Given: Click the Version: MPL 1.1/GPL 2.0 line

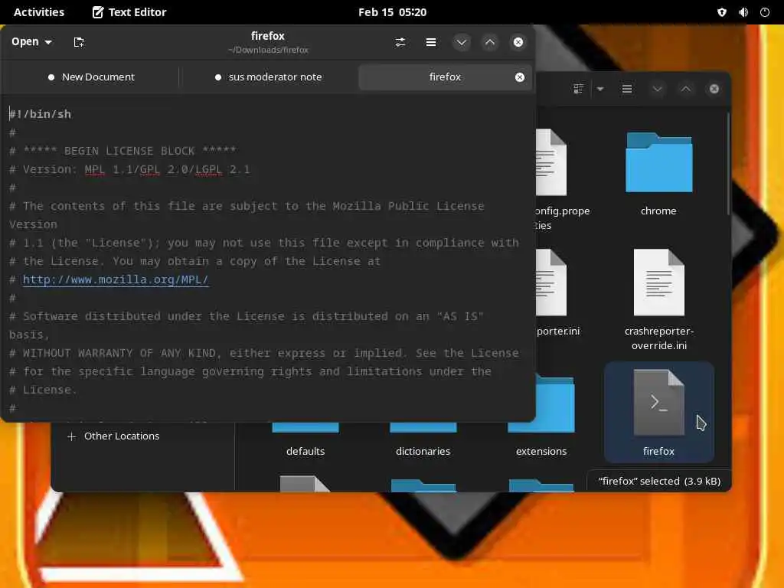Looking at the screenshot, I should coord(129,169).
